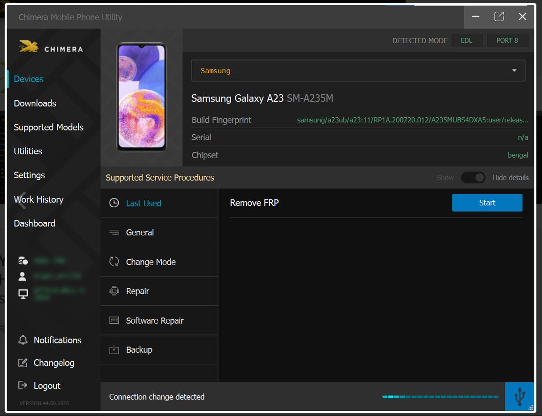Click the Hide details label
This screenshot has width=542, height=416.
coord(511,177)
